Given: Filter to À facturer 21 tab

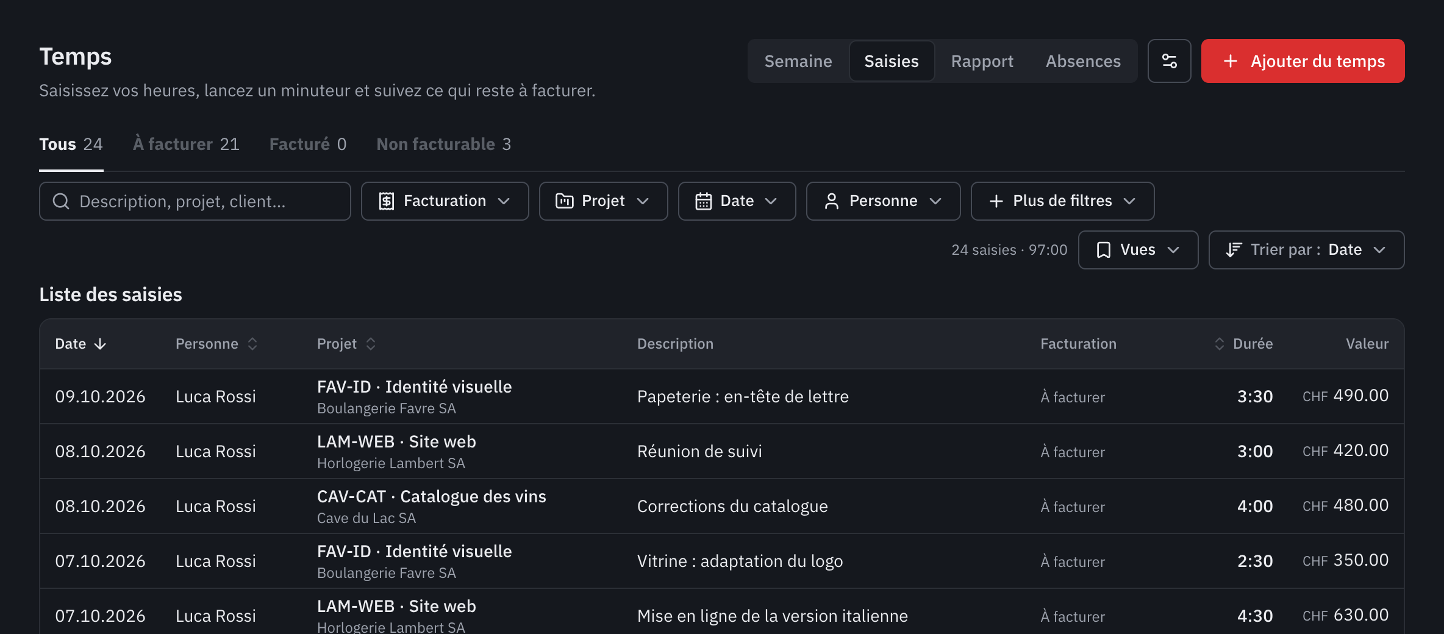Looking at the screenshot, I should (186, 144).
